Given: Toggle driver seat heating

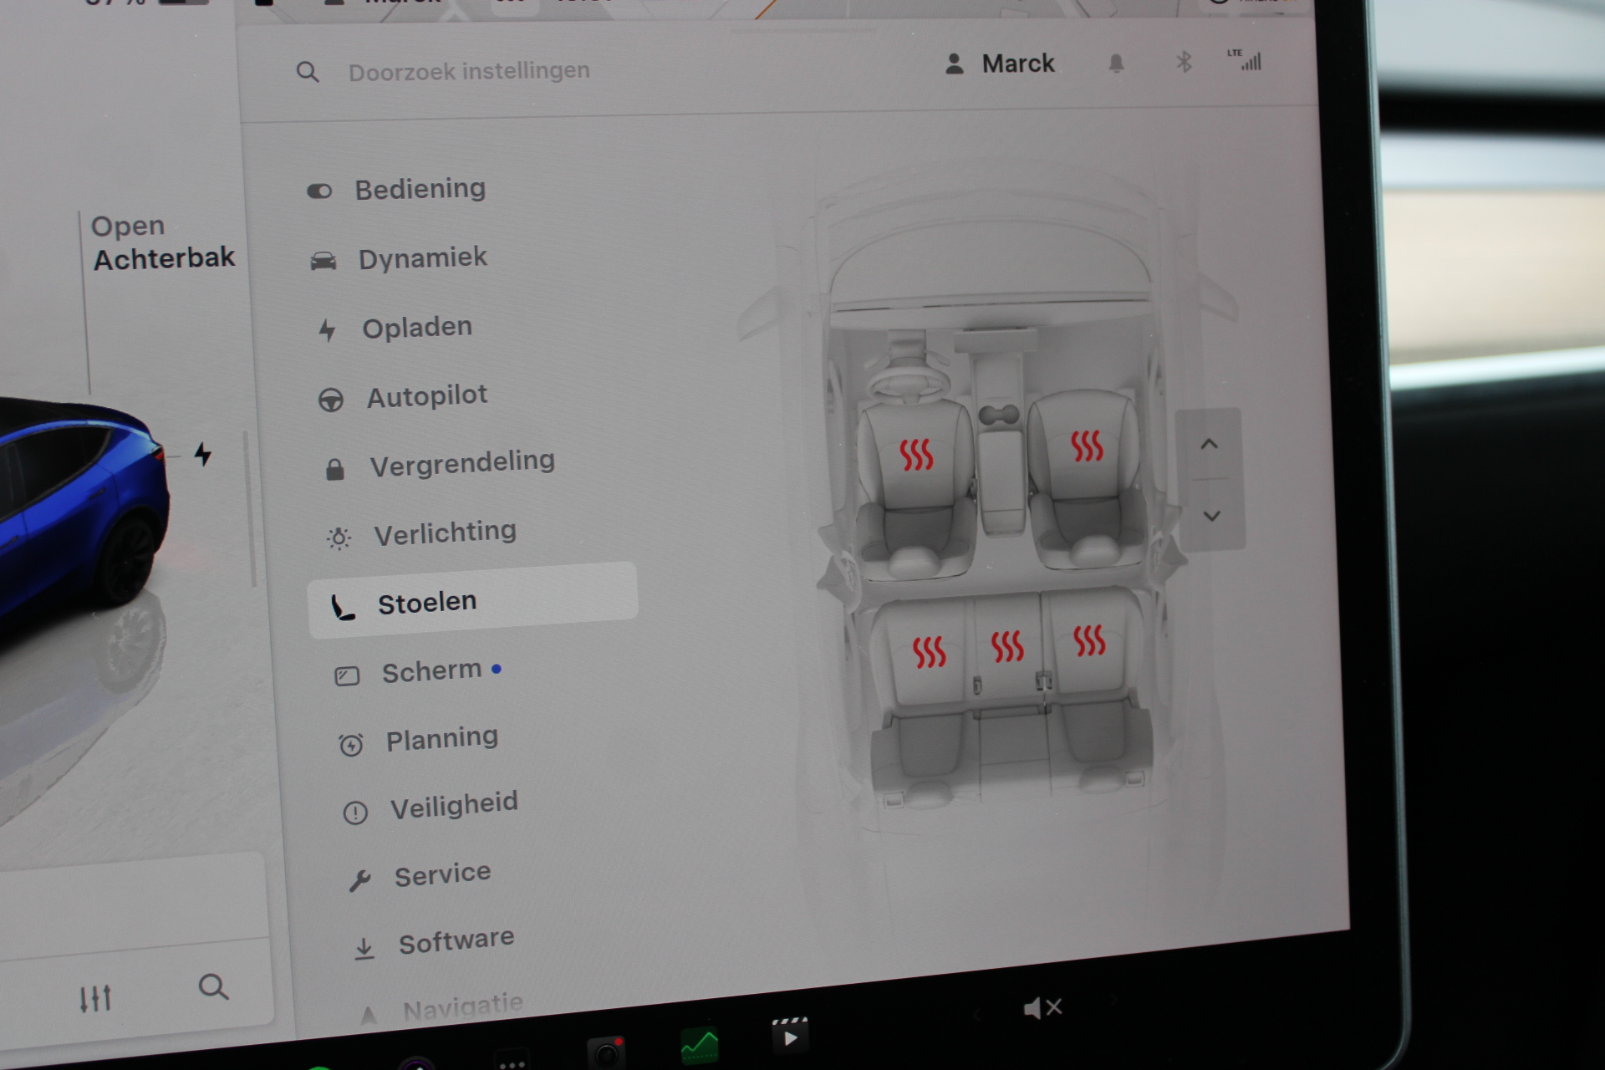Looking at the screenshot, I should coord(915,456).
